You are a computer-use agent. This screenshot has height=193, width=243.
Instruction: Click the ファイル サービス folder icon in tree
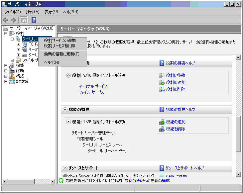[18, 60]
